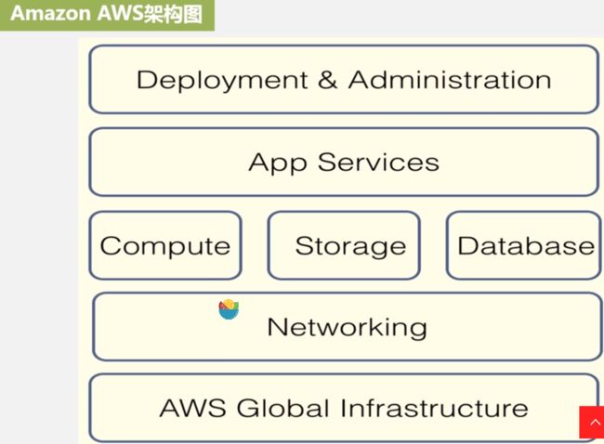
Task: Click the ampersand between Deployment and Administration
Action: coord(328,80)
